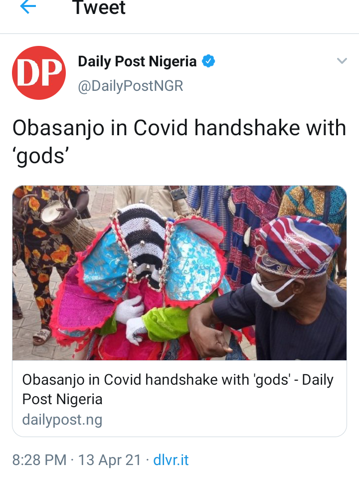Screen dimensions: 359x481
Task: Select the Tweet header title
Action: pos(99,7)
